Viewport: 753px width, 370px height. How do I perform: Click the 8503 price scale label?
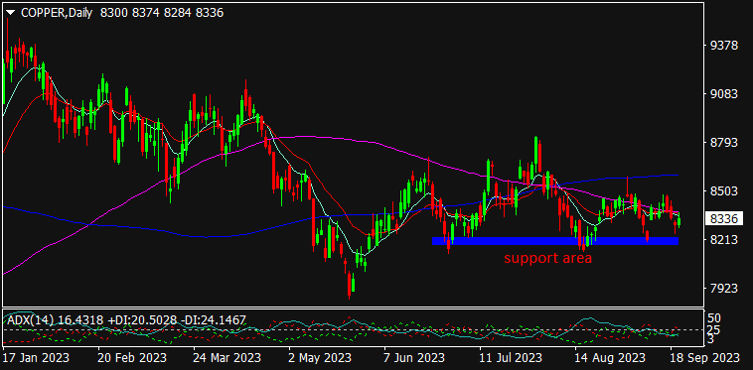[x=724, y=190]
